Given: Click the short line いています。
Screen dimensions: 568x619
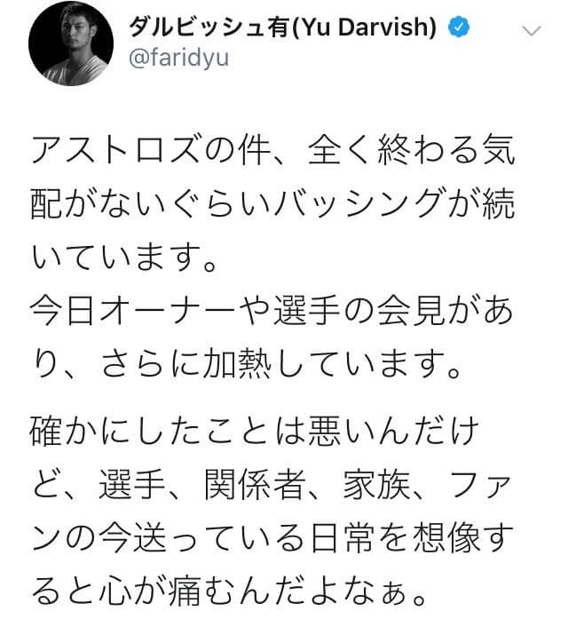Looking at the screenshot, I should click(x=124, y=258).
